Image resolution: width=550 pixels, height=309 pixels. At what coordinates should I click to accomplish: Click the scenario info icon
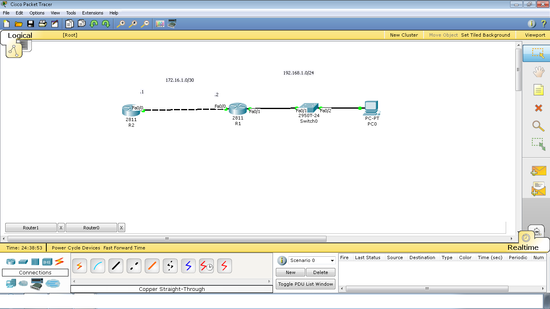[282, 260]
